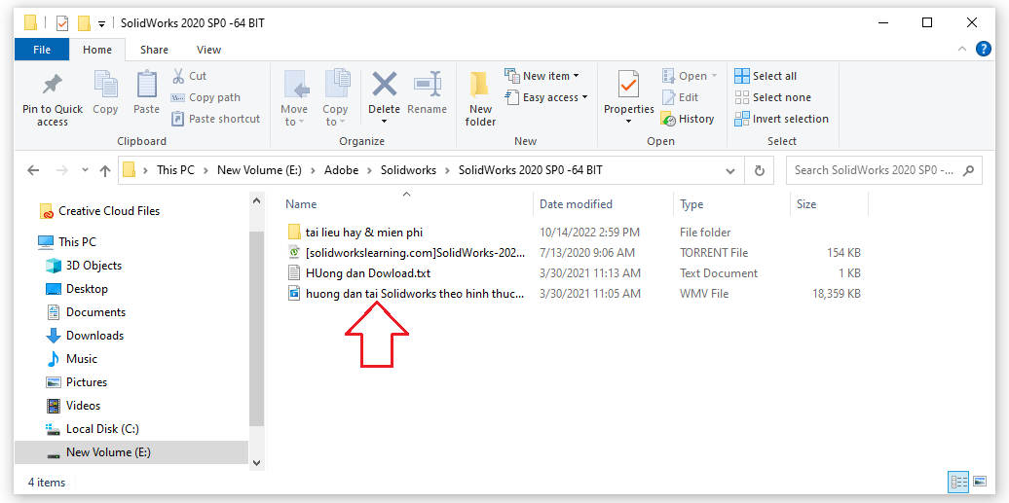Screen dimensions: 1009x503
Task: Expand the New item dropdown
Action: 542,76
